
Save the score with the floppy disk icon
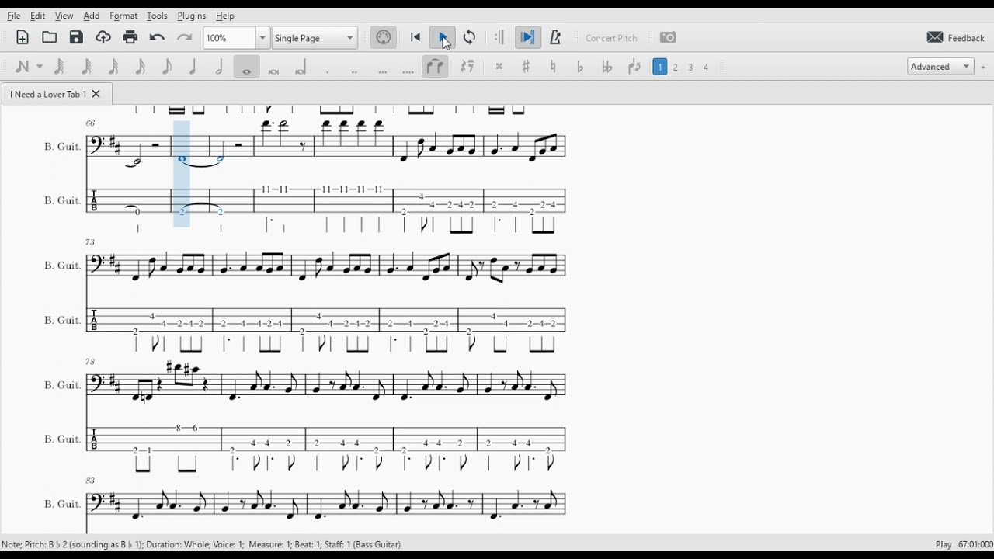pyautogui.click(x=76, y=37)
